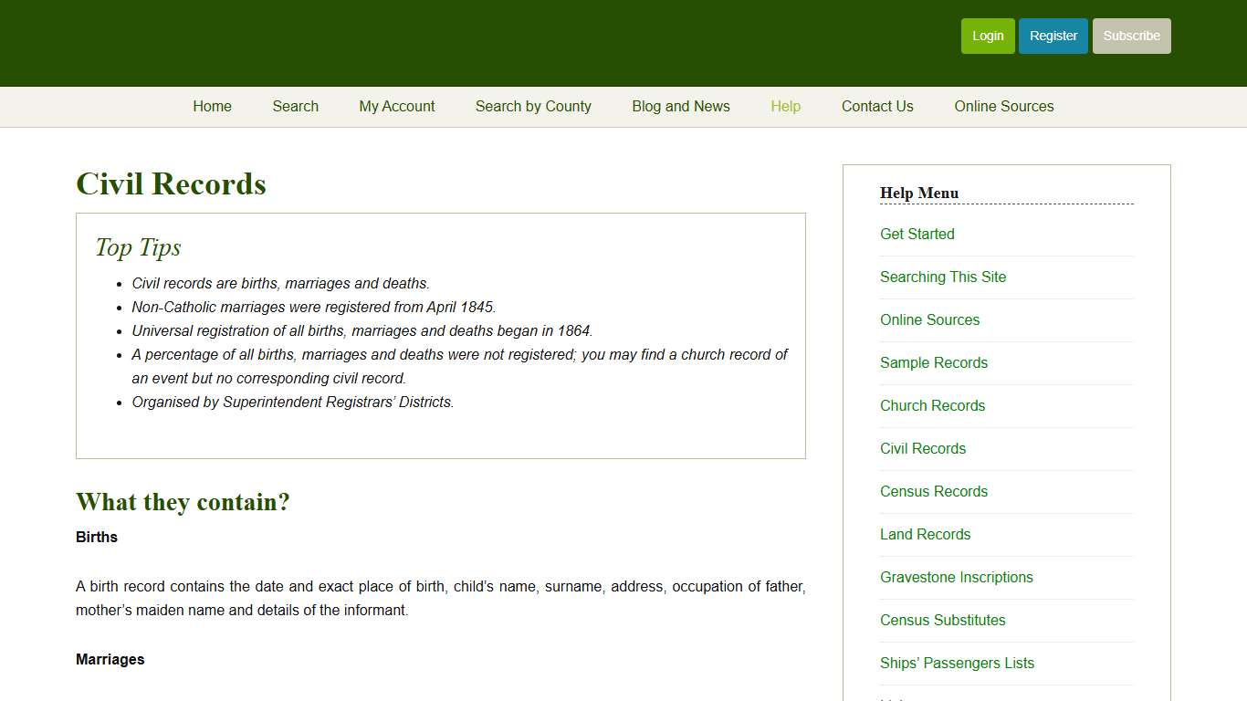This screenshot has width=1247, height=701.
Task: Open Online Sources in top navigation
Action: click(x=1003, y=107)
